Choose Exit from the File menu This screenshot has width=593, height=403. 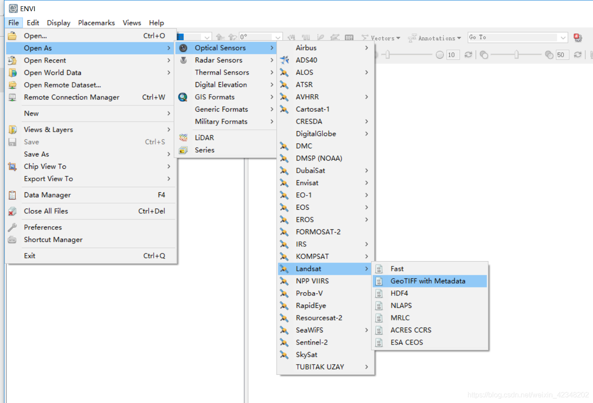pyautogui.click(x=91, y=256)
